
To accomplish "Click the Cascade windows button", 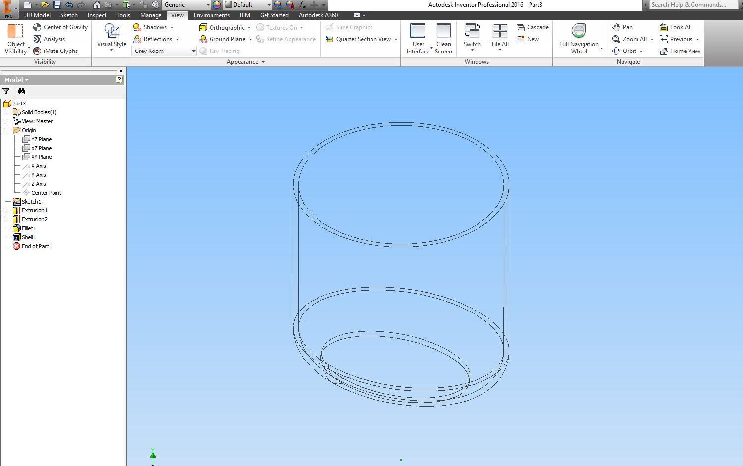I will [x=532, y=27].
